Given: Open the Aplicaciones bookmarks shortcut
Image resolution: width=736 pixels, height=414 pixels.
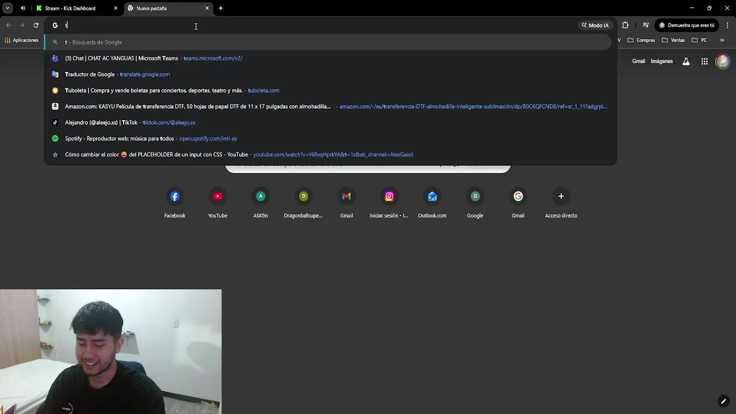Looking at the screenshot, I should [21, 40].
